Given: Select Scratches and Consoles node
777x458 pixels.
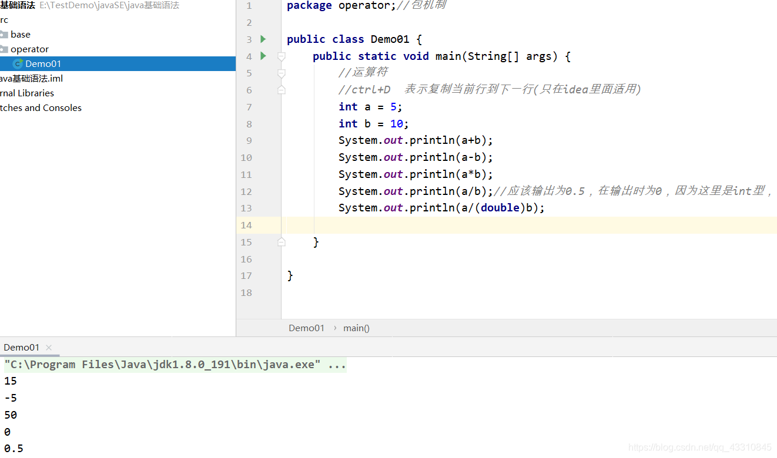Looking at the screenshot, I should 41,108.
